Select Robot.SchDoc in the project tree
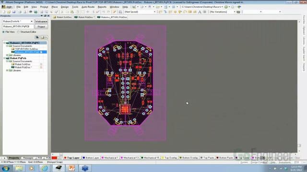This screenshot has width=307, height=172. pyautogui.click(x=23, y=64)
